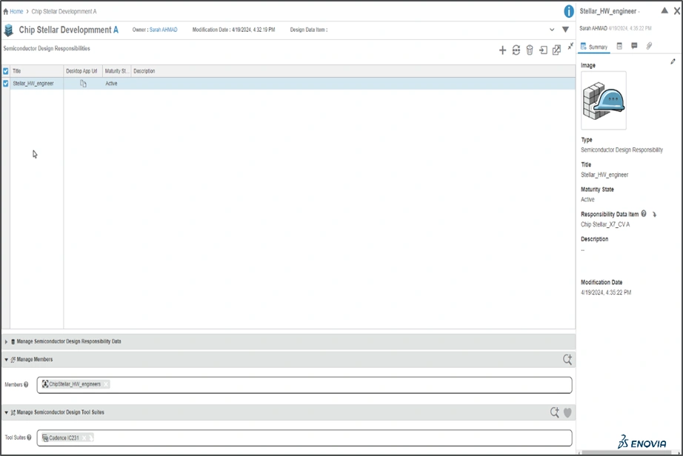The image size is (683, 456).
Task: Sort by the Title column header
Action: pyautogui.click(x=38, y=71)
